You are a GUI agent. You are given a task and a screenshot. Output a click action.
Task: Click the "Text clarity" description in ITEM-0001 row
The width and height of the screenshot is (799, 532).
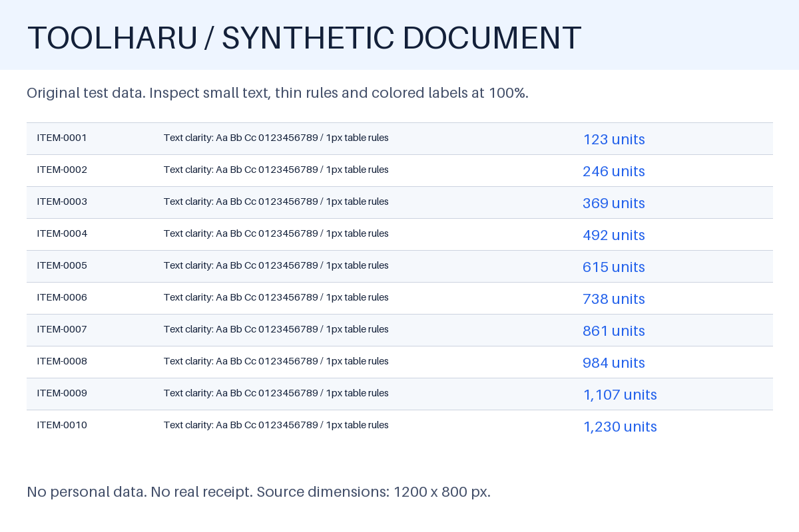pos(276,138)
